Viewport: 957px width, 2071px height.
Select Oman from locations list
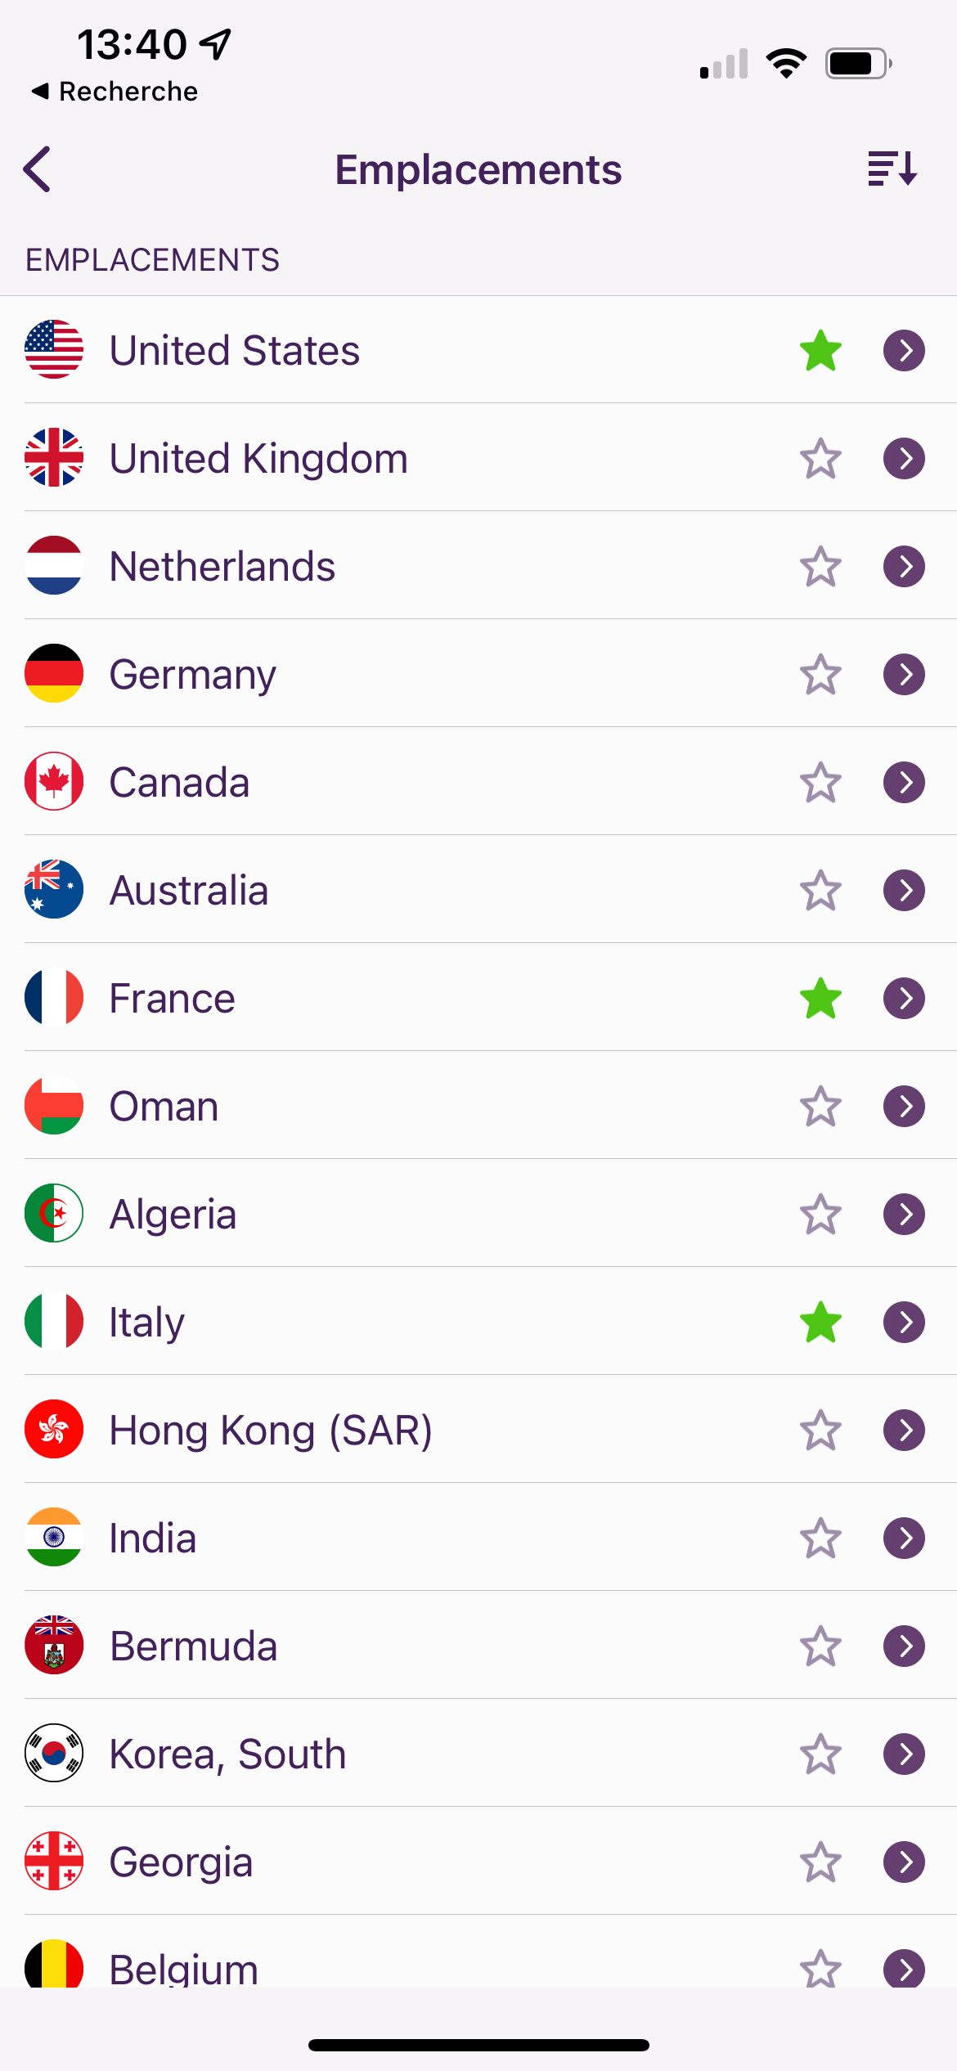pyautogui.click(x=478, y=1106)
